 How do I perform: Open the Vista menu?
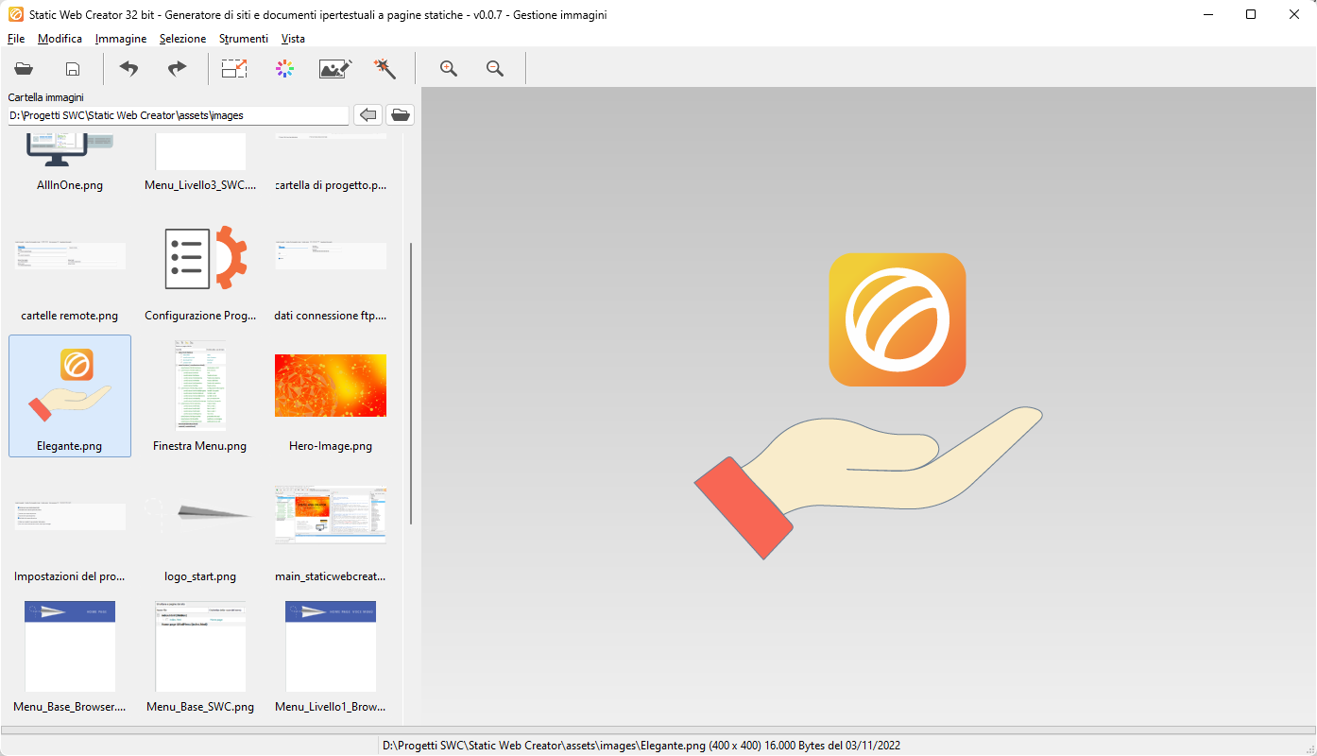293,39
